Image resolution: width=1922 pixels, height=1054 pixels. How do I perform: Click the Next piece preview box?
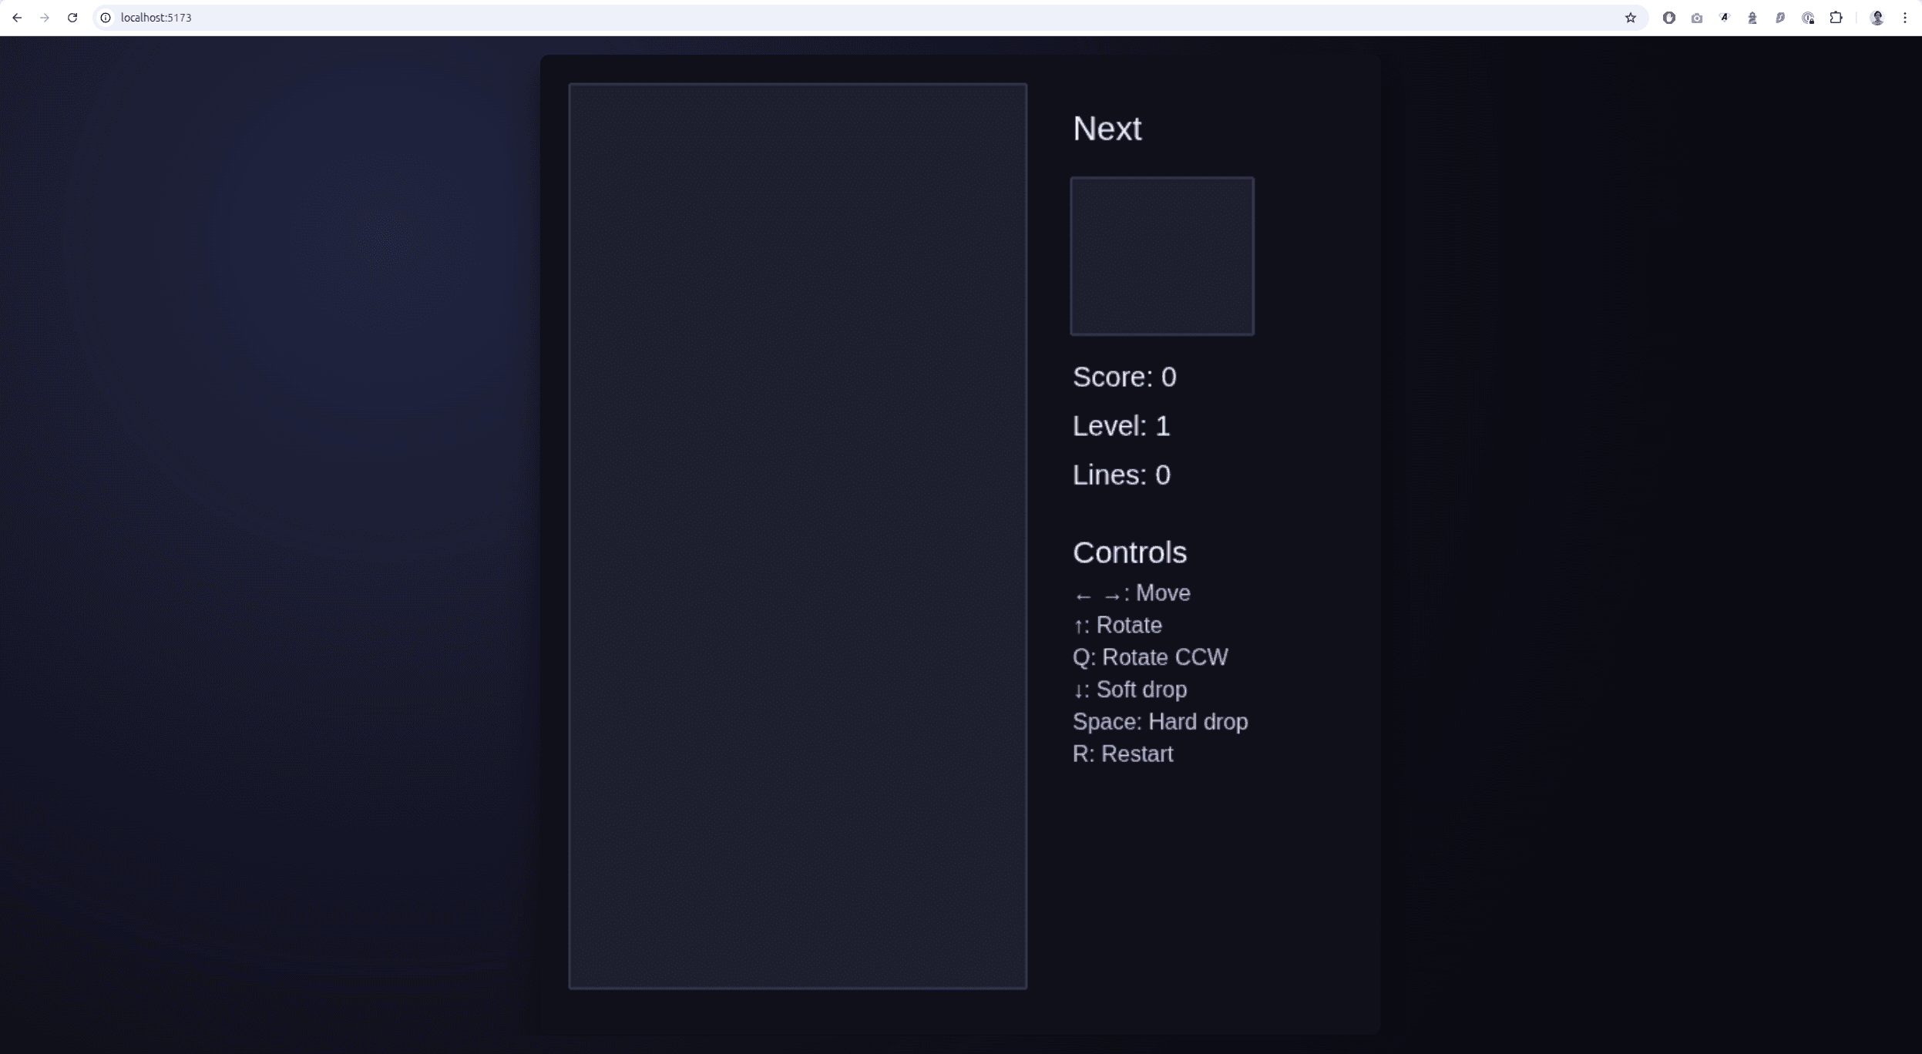1161,255
